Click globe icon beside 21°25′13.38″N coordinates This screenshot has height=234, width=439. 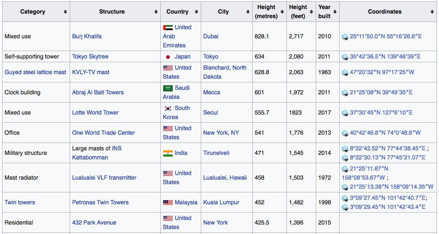[x=345, y=187]
